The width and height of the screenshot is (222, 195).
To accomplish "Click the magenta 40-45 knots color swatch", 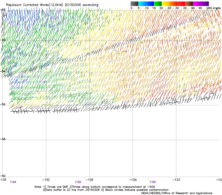I will [x=197, y=4].
